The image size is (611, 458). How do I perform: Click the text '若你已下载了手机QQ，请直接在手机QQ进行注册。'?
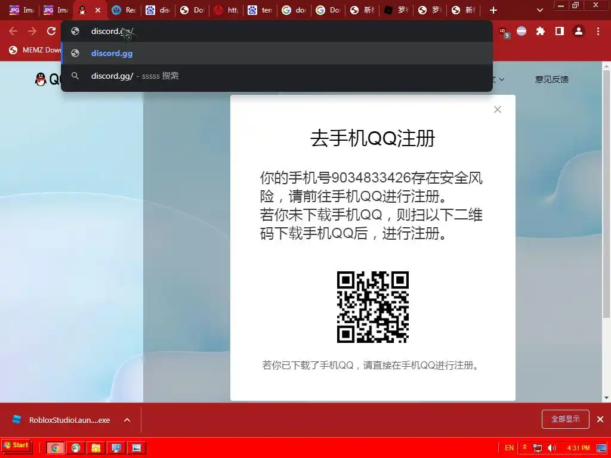click(371, 365)
